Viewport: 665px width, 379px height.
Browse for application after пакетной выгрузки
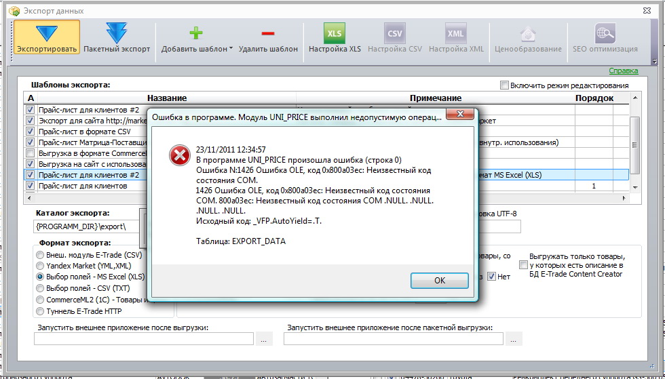click(x=514, y=339)
